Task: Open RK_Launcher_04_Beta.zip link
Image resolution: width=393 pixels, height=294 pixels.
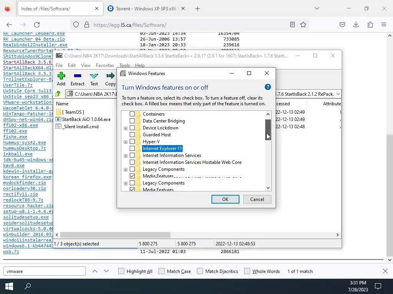Action: pyautogui.click(x=34, y=39)
